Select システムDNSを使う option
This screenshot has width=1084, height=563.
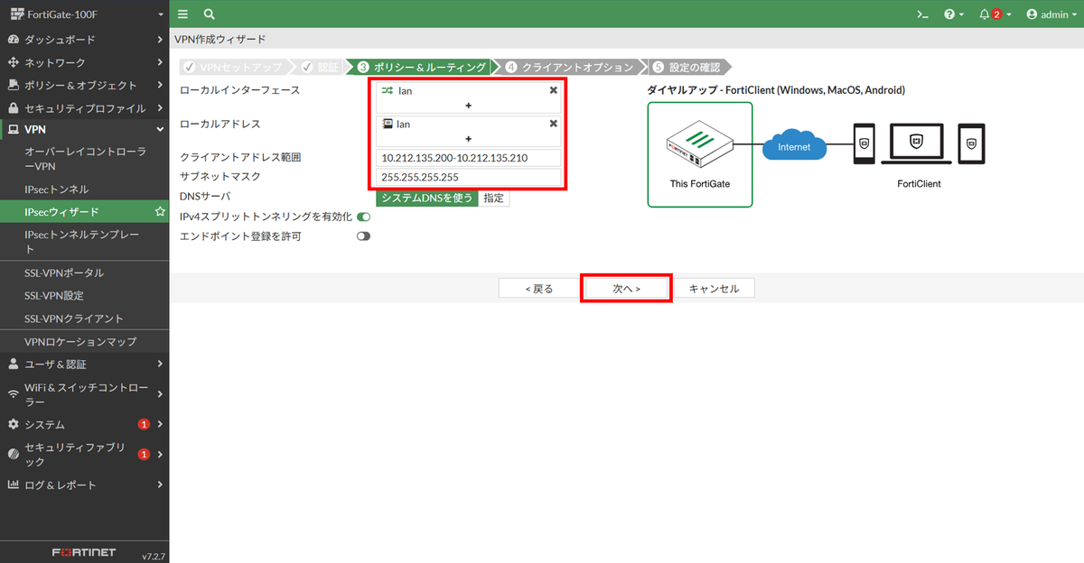427,198
